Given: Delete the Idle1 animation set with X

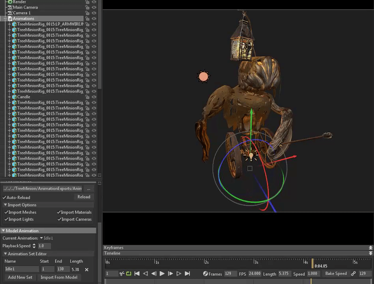Looking at the screenshot, I should tap(87, 270).
